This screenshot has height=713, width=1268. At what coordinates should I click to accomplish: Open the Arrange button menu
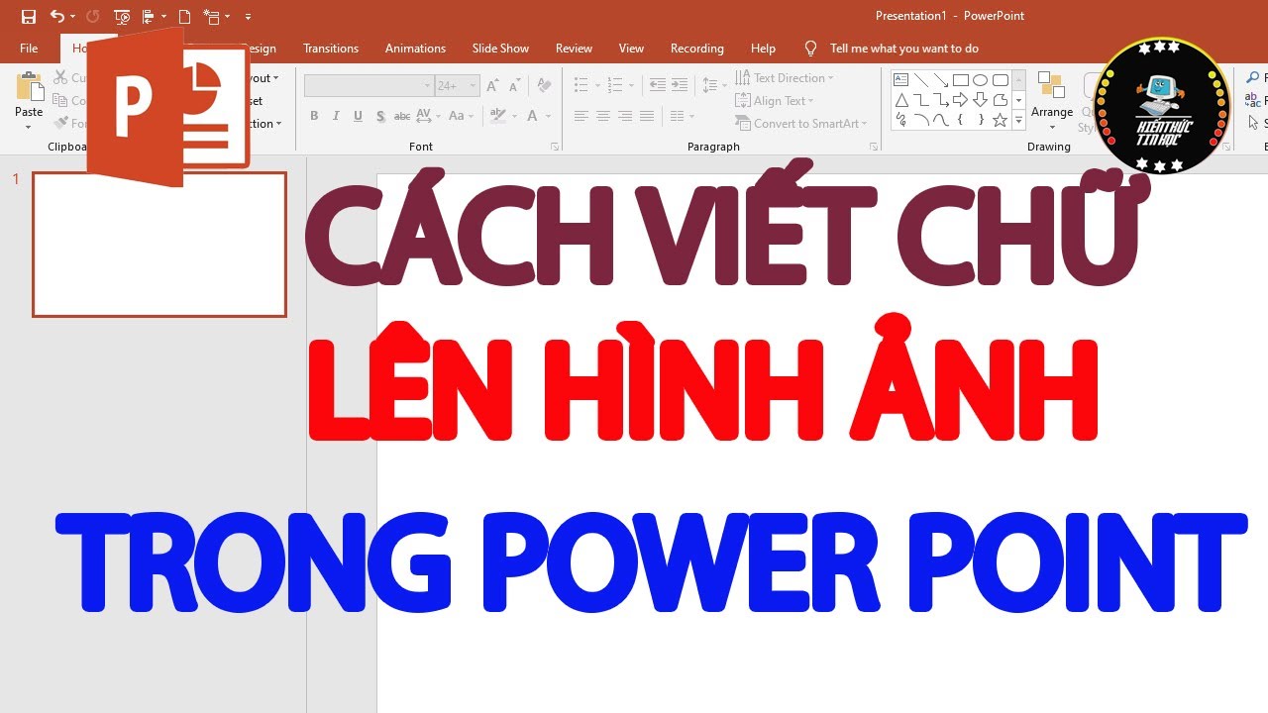click(1052, 101)
